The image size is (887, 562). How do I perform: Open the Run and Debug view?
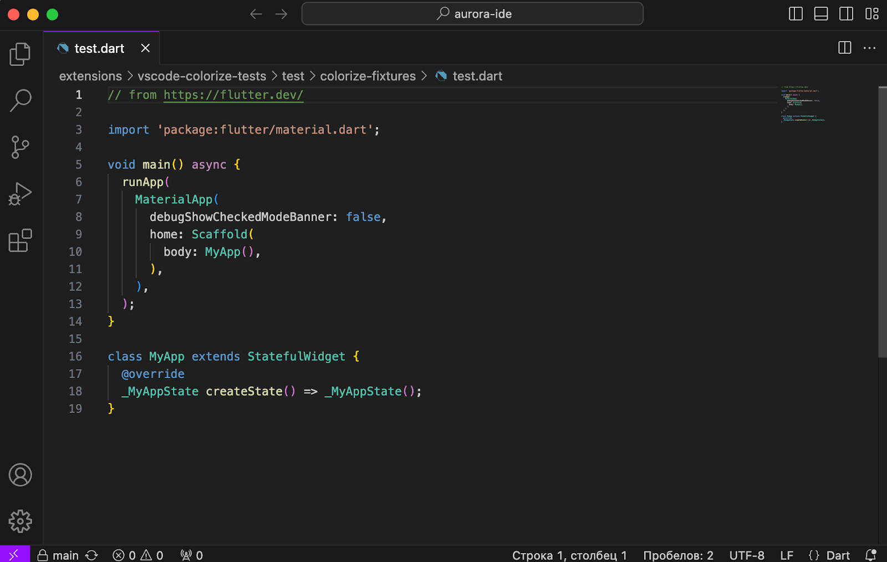tap(21, 194)
